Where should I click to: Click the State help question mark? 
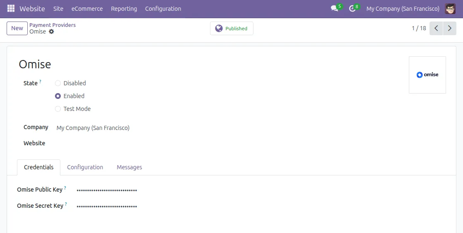(40, 81)
